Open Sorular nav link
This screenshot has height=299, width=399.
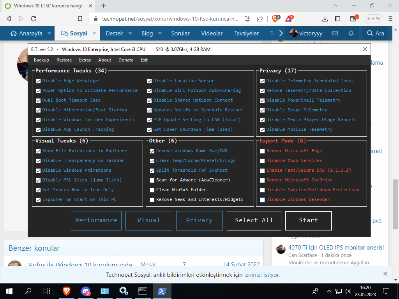point(180,33)
